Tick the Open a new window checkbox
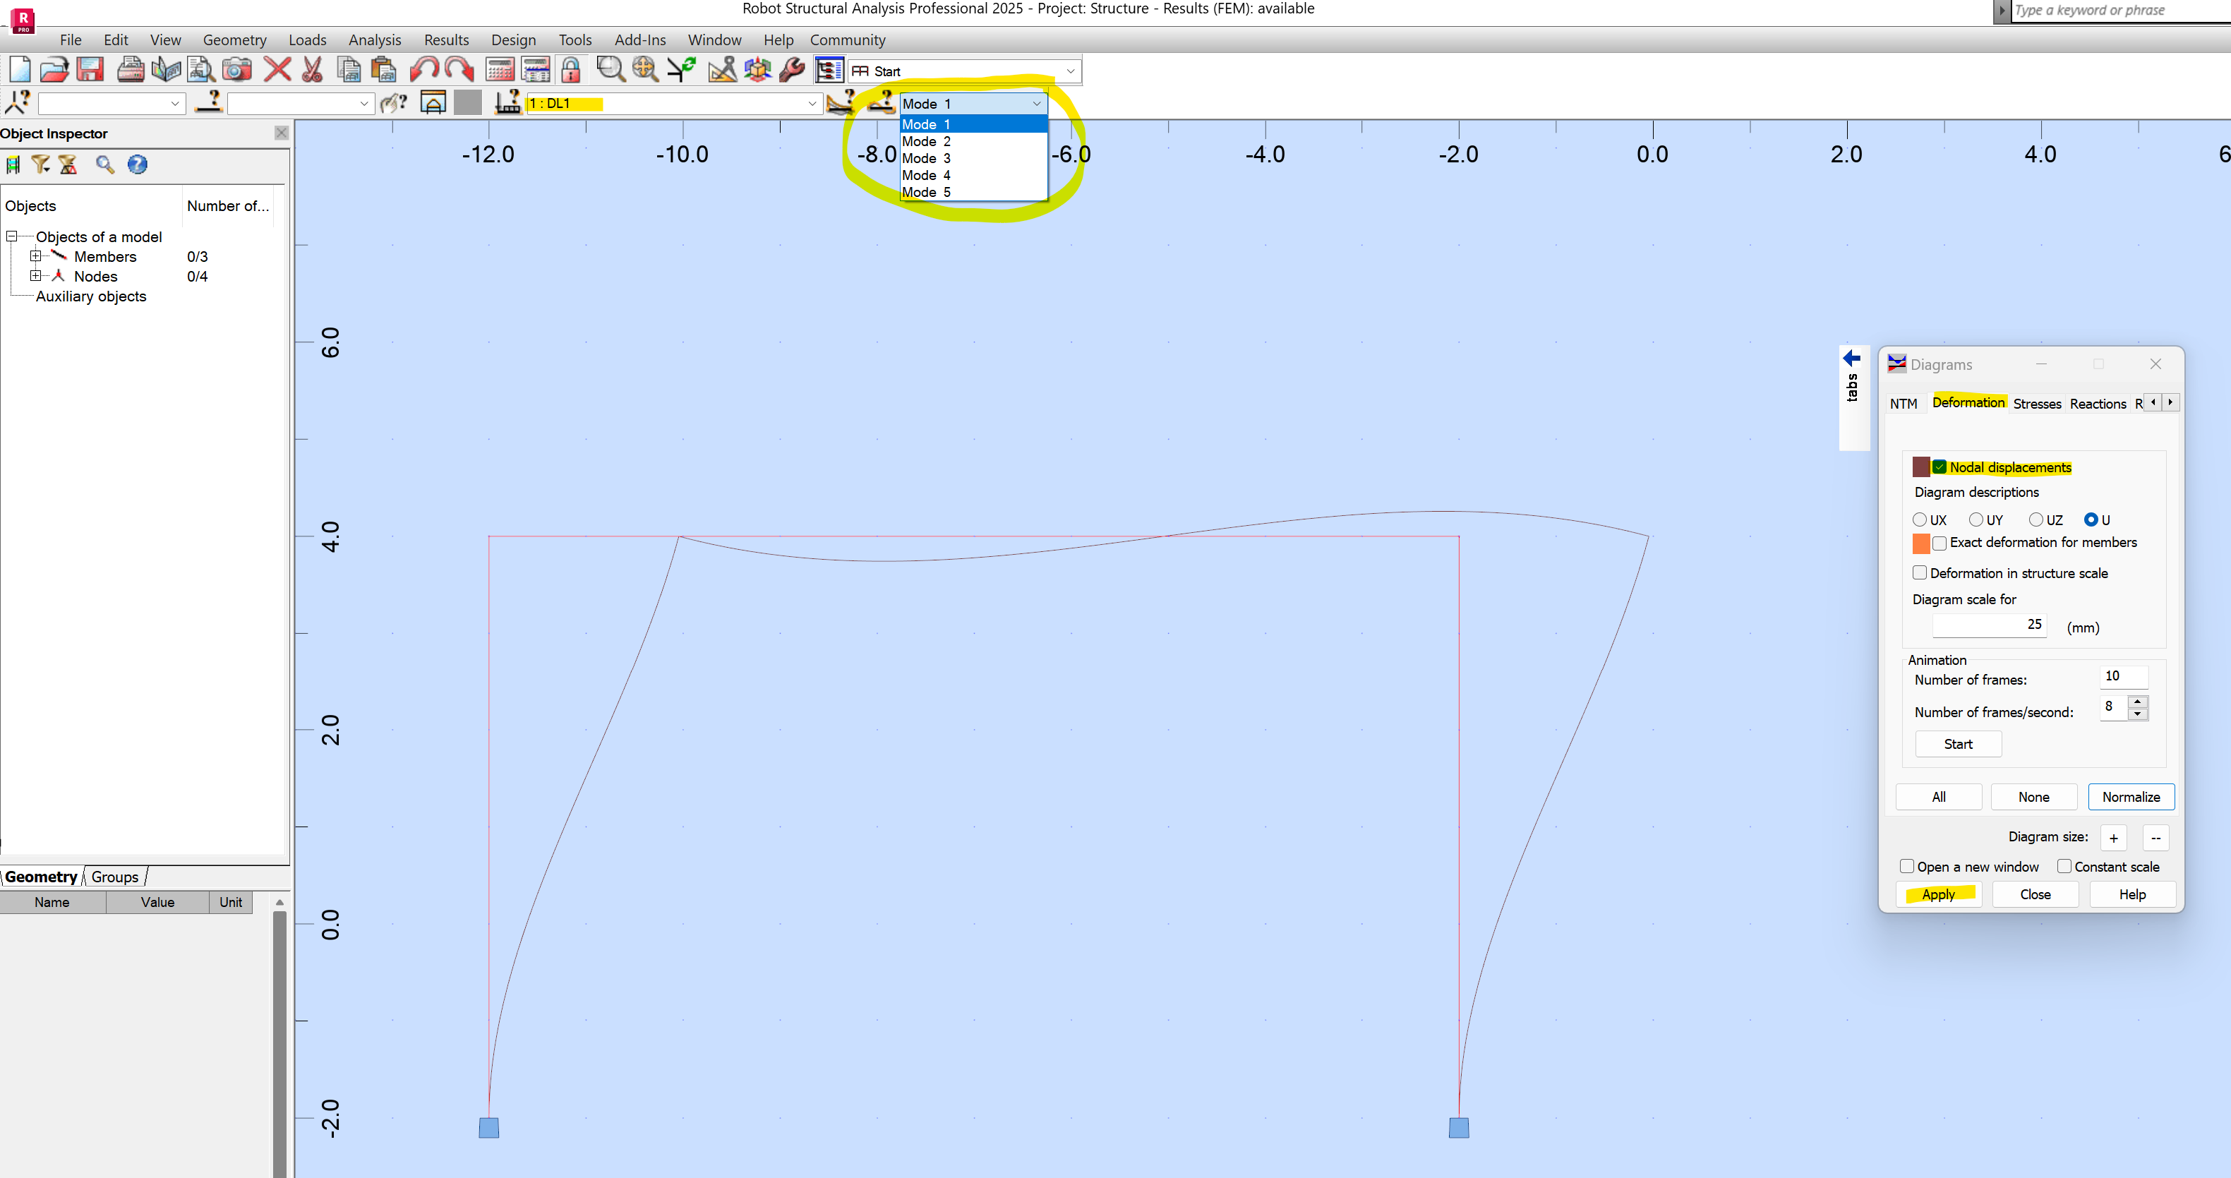This screenshot has width=2231, height=1178. (1907, 866)
